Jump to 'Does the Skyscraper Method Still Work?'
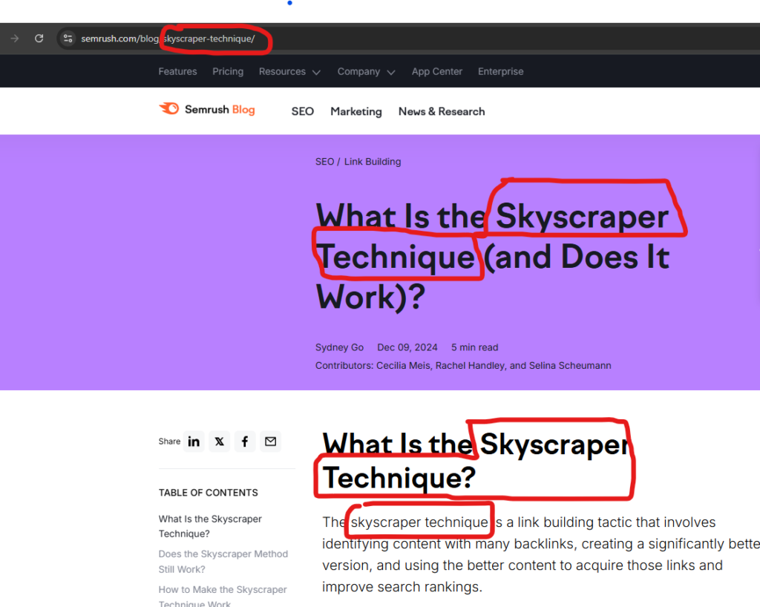The width and height of the screenshot is (760, 607). (x=223, y=562)
